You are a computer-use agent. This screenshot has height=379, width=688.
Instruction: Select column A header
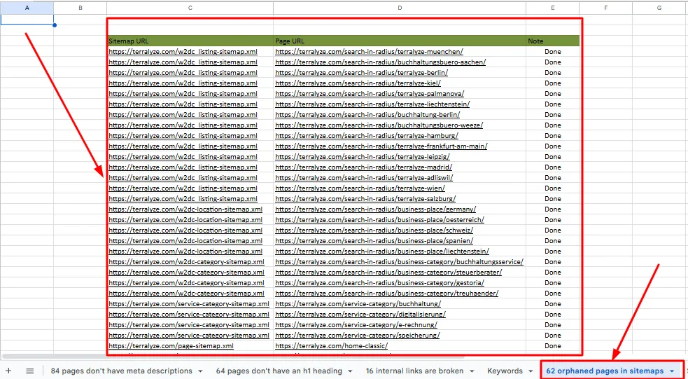(x=27, y=8)
